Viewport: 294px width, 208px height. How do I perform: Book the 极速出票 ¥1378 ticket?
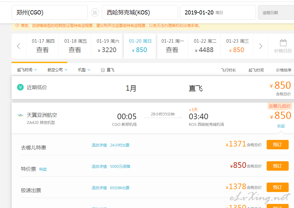(278, 187)
